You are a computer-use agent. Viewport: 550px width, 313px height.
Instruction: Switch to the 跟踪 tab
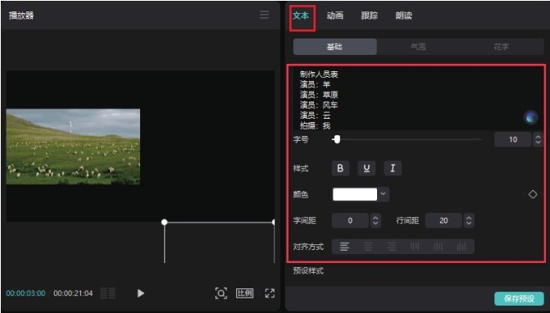tap(370, 16)
